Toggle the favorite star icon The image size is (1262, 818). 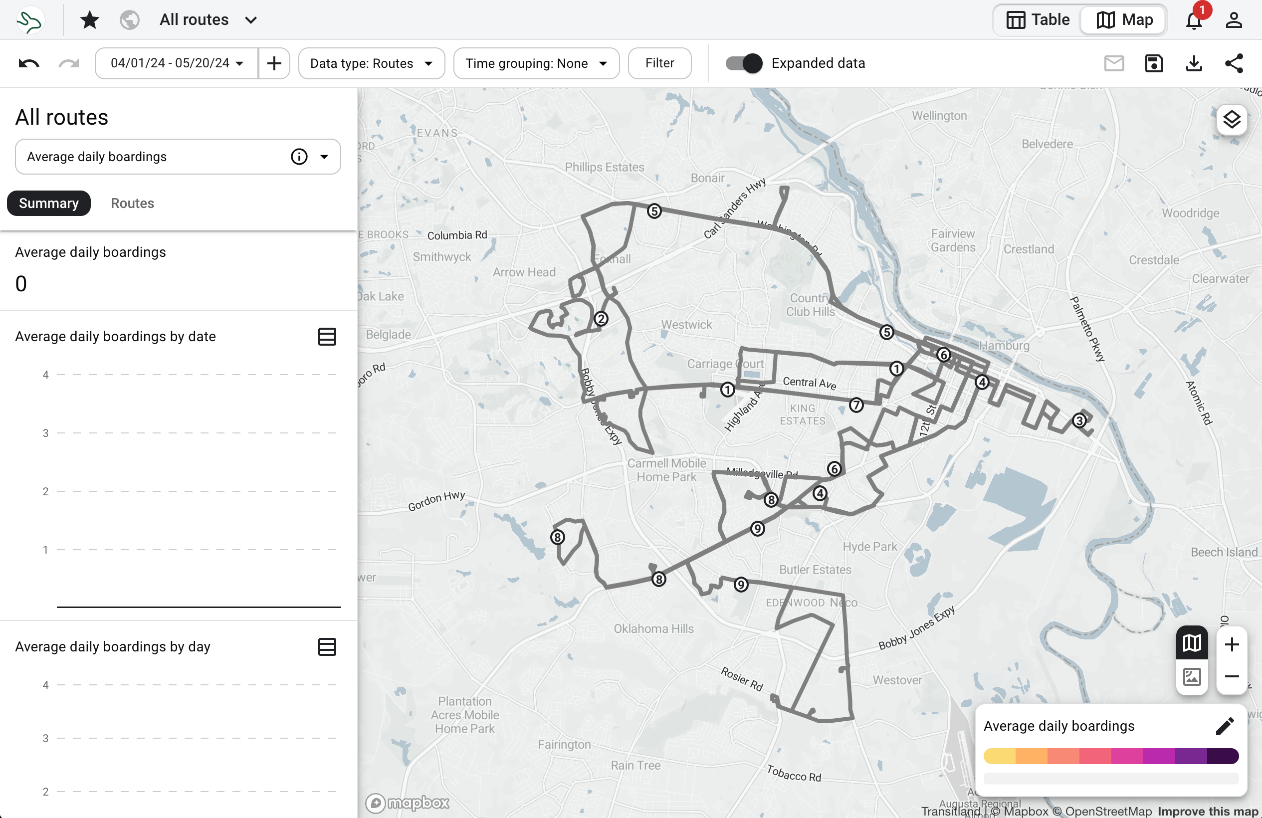click(90, 20)
